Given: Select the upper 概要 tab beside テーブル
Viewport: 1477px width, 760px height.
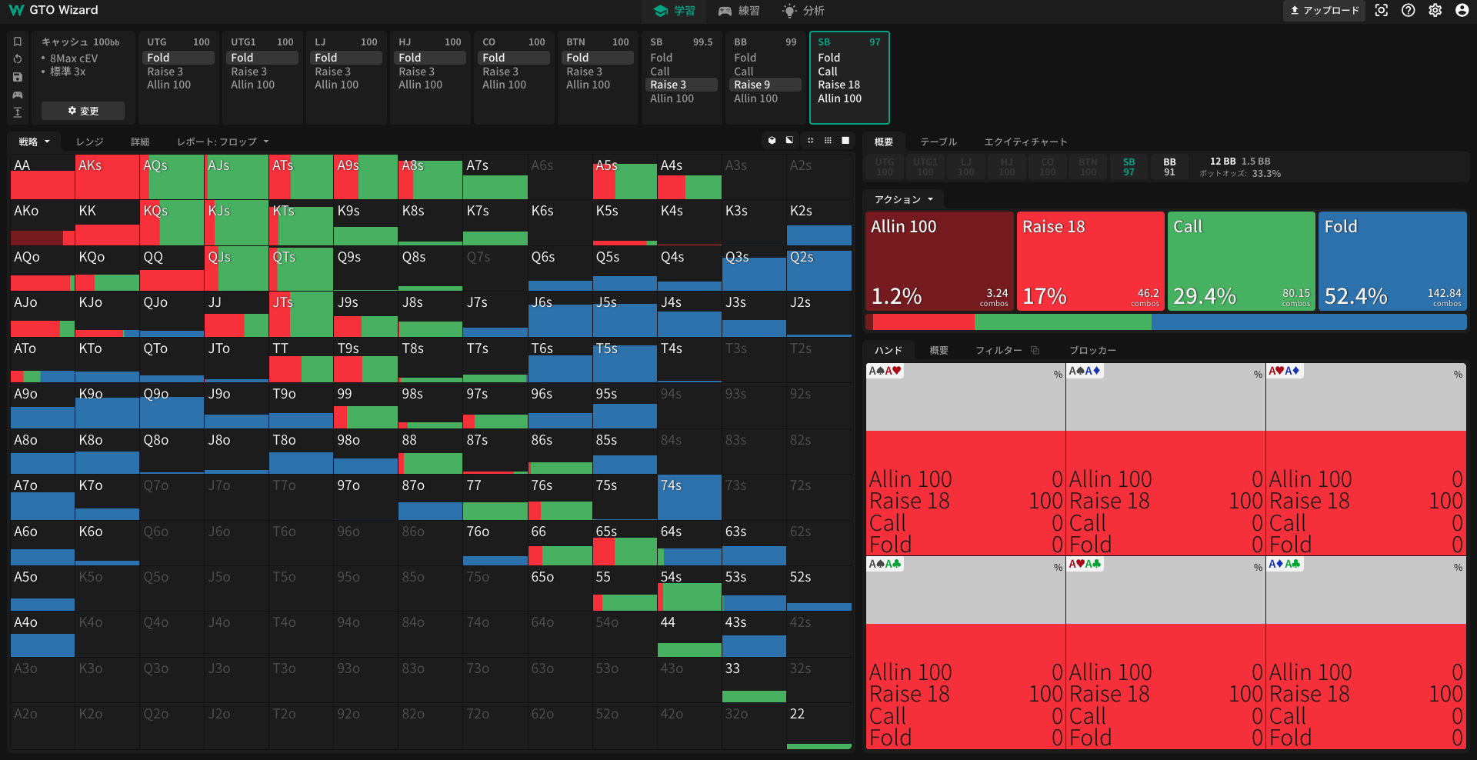Looking at the screenshot, I should pyautogui.click(x=884, y=142).
